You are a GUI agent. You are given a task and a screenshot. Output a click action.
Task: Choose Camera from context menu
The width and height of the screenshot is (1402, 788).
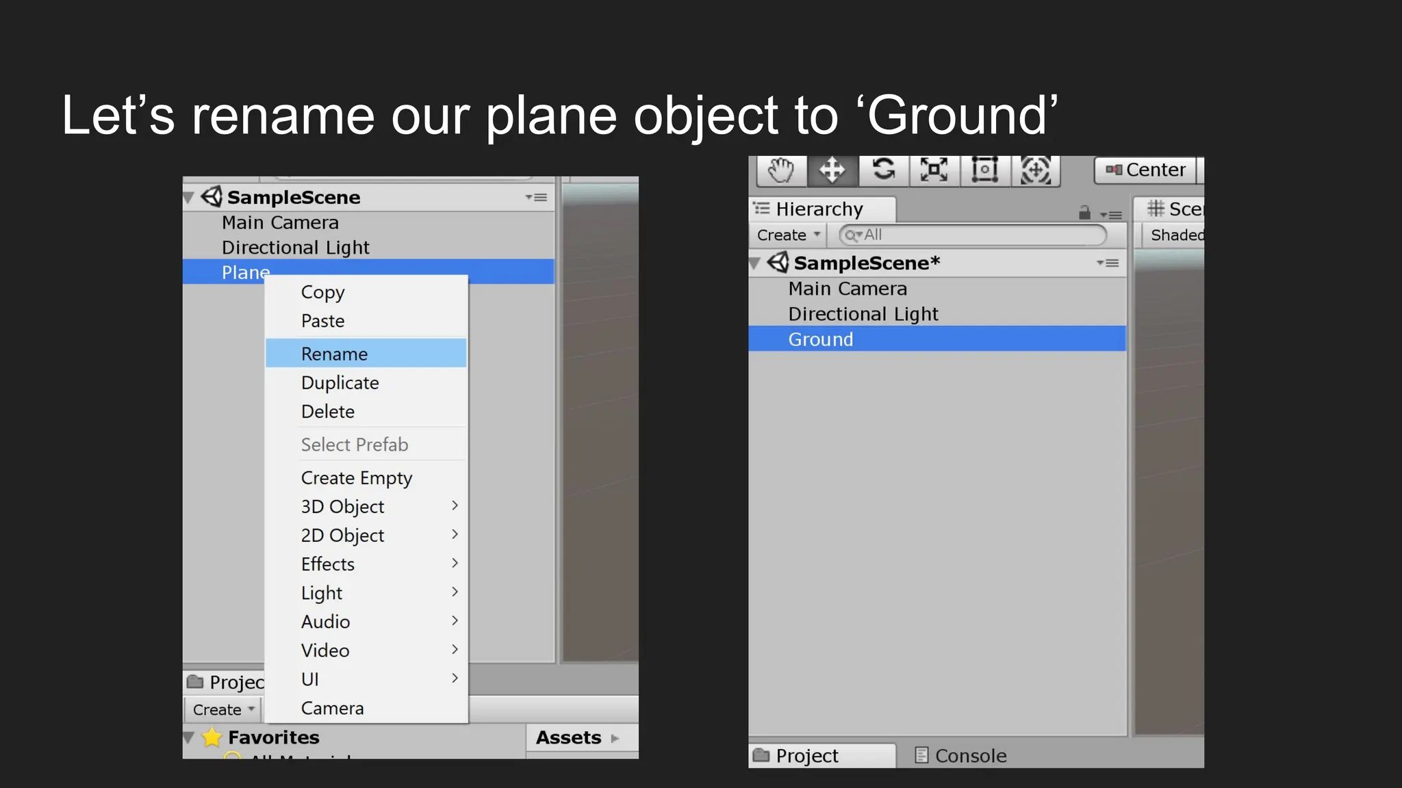[x=366, y=708]
